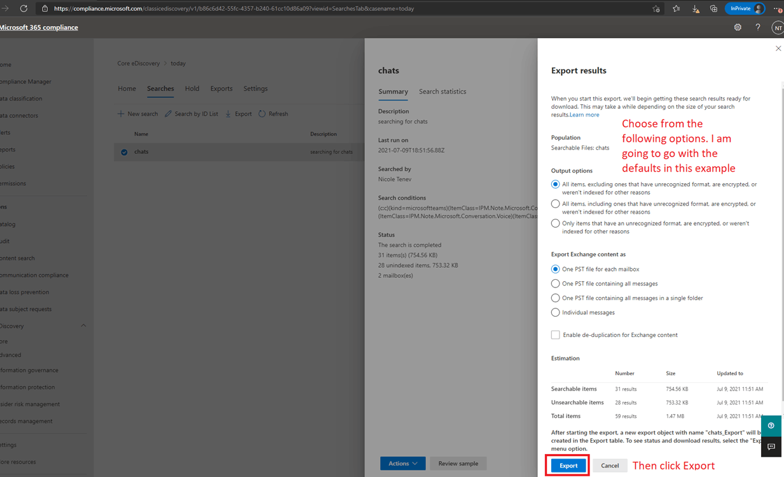Image resolution: width=784 pixels, height=477 pixels.
Task: Click Export in the Searches toolbar
Action: click(x=238, y=114)
